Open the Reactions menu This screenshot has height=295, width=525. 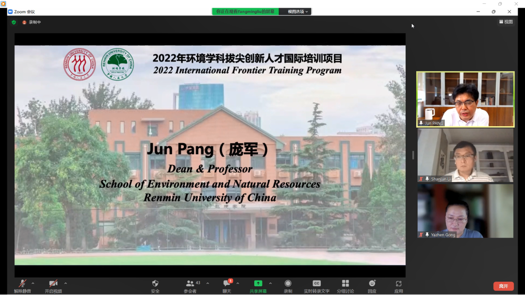tap(372, 284)
